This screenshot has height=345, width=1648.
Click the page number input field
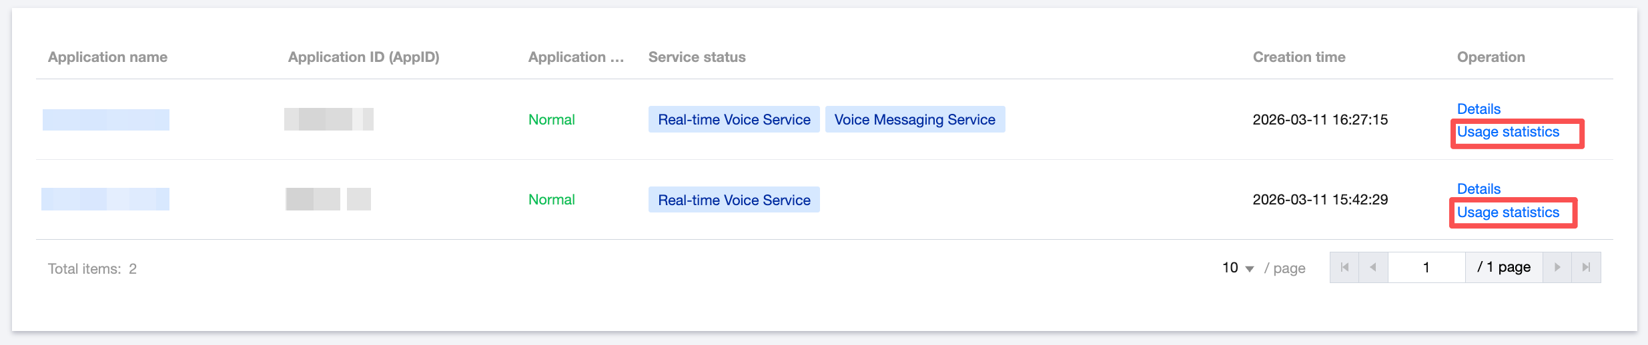coord(1426,268)
